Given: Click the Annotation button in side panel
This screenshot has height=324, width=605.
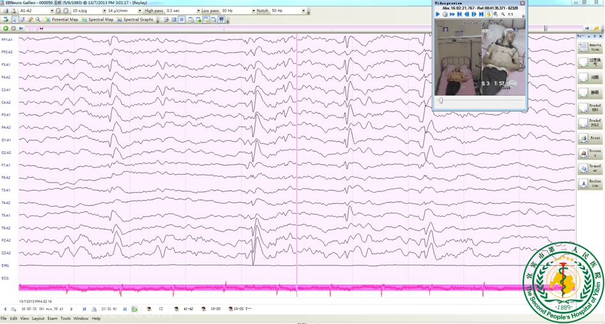Looking at the screenshot, I should (x=589, y=47).
